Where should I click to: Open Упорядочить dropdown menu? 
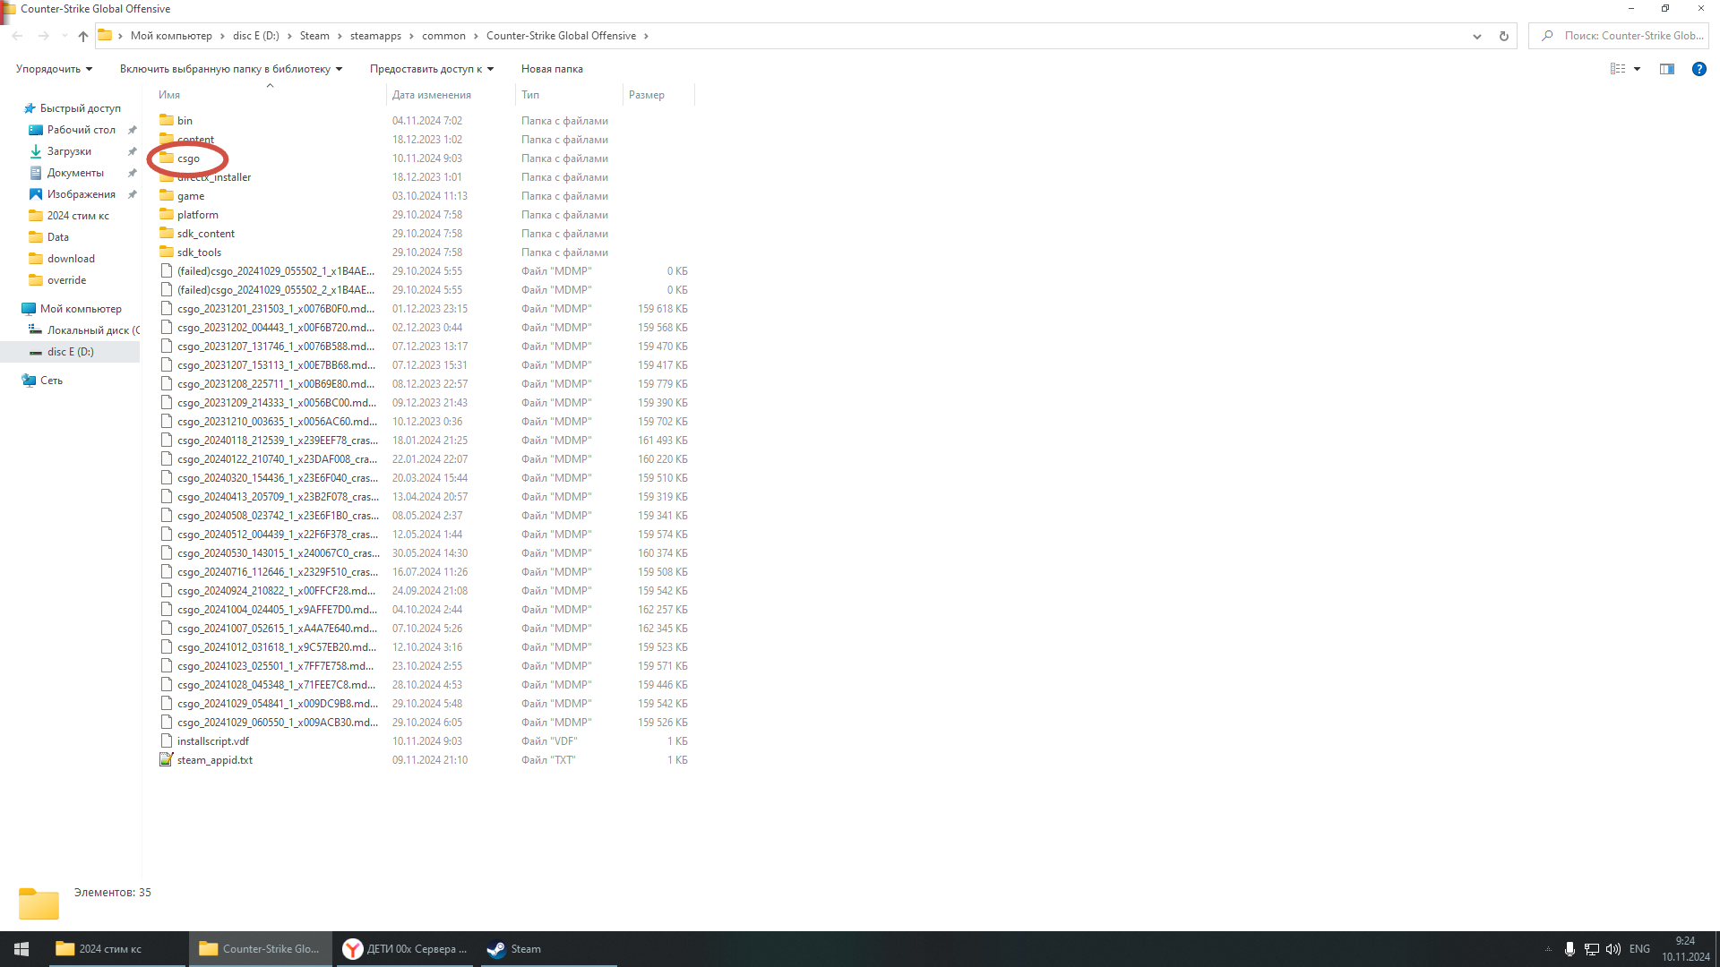click(x=54, y=69)
